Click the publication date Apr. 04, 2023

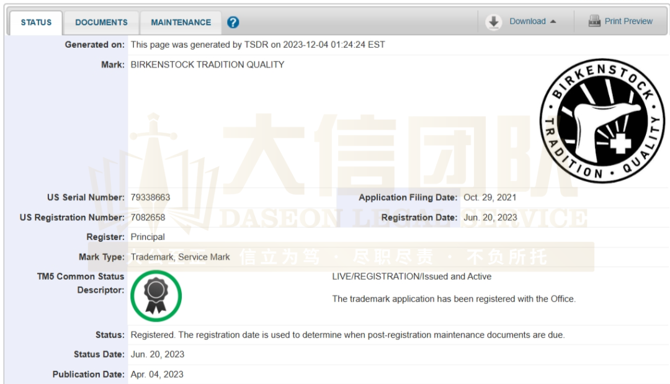157,374
